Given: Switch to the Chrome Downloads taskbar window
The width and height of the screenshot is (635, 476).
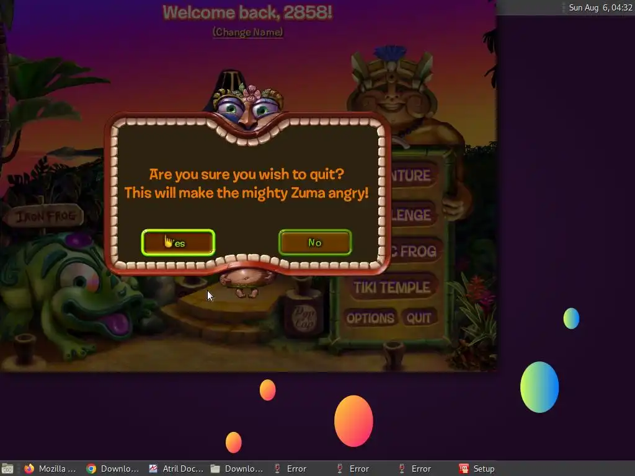Looking at the screenshot, I should point(113,469).
